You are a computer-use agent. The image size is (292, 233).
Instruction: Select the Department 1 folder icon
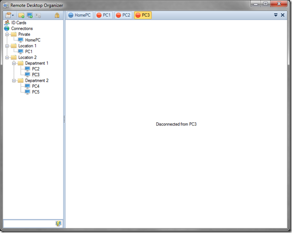(21, 63)
